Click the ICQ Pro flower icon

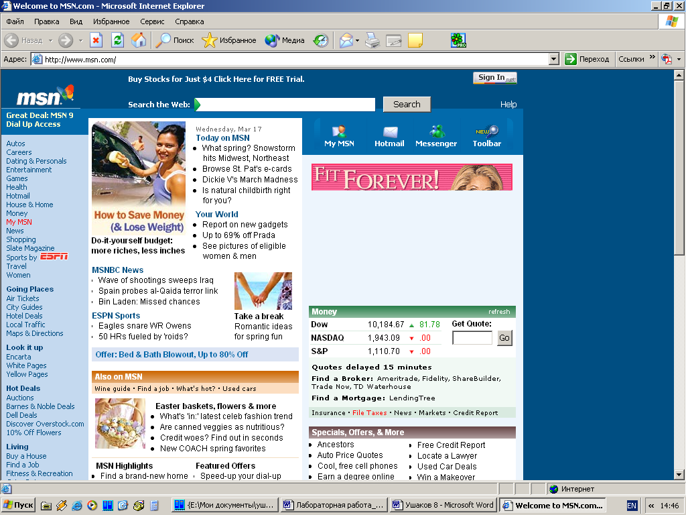tap(458, 40)
